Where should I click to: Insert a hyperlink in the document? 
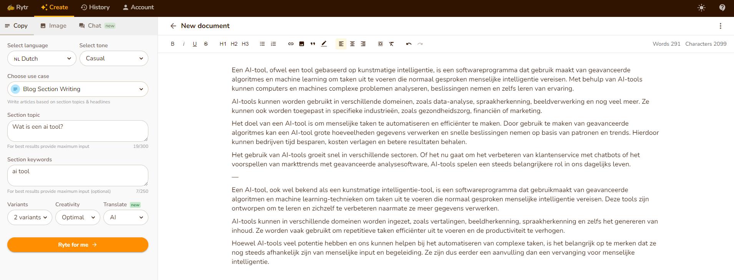point(291,44)
